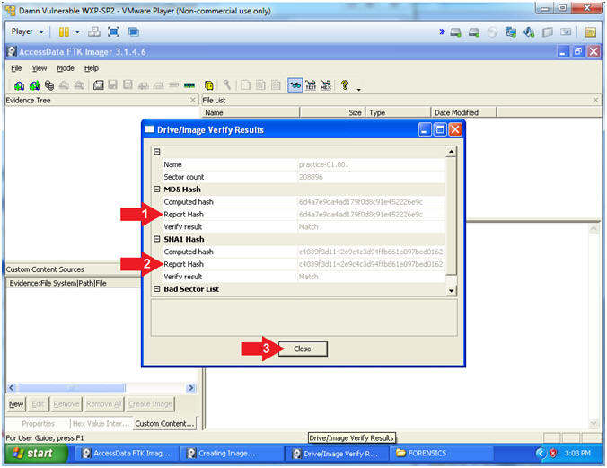Expand hidden system tray icons arrow
This screenshot has width=607, height=468.
tap(541, 453)
